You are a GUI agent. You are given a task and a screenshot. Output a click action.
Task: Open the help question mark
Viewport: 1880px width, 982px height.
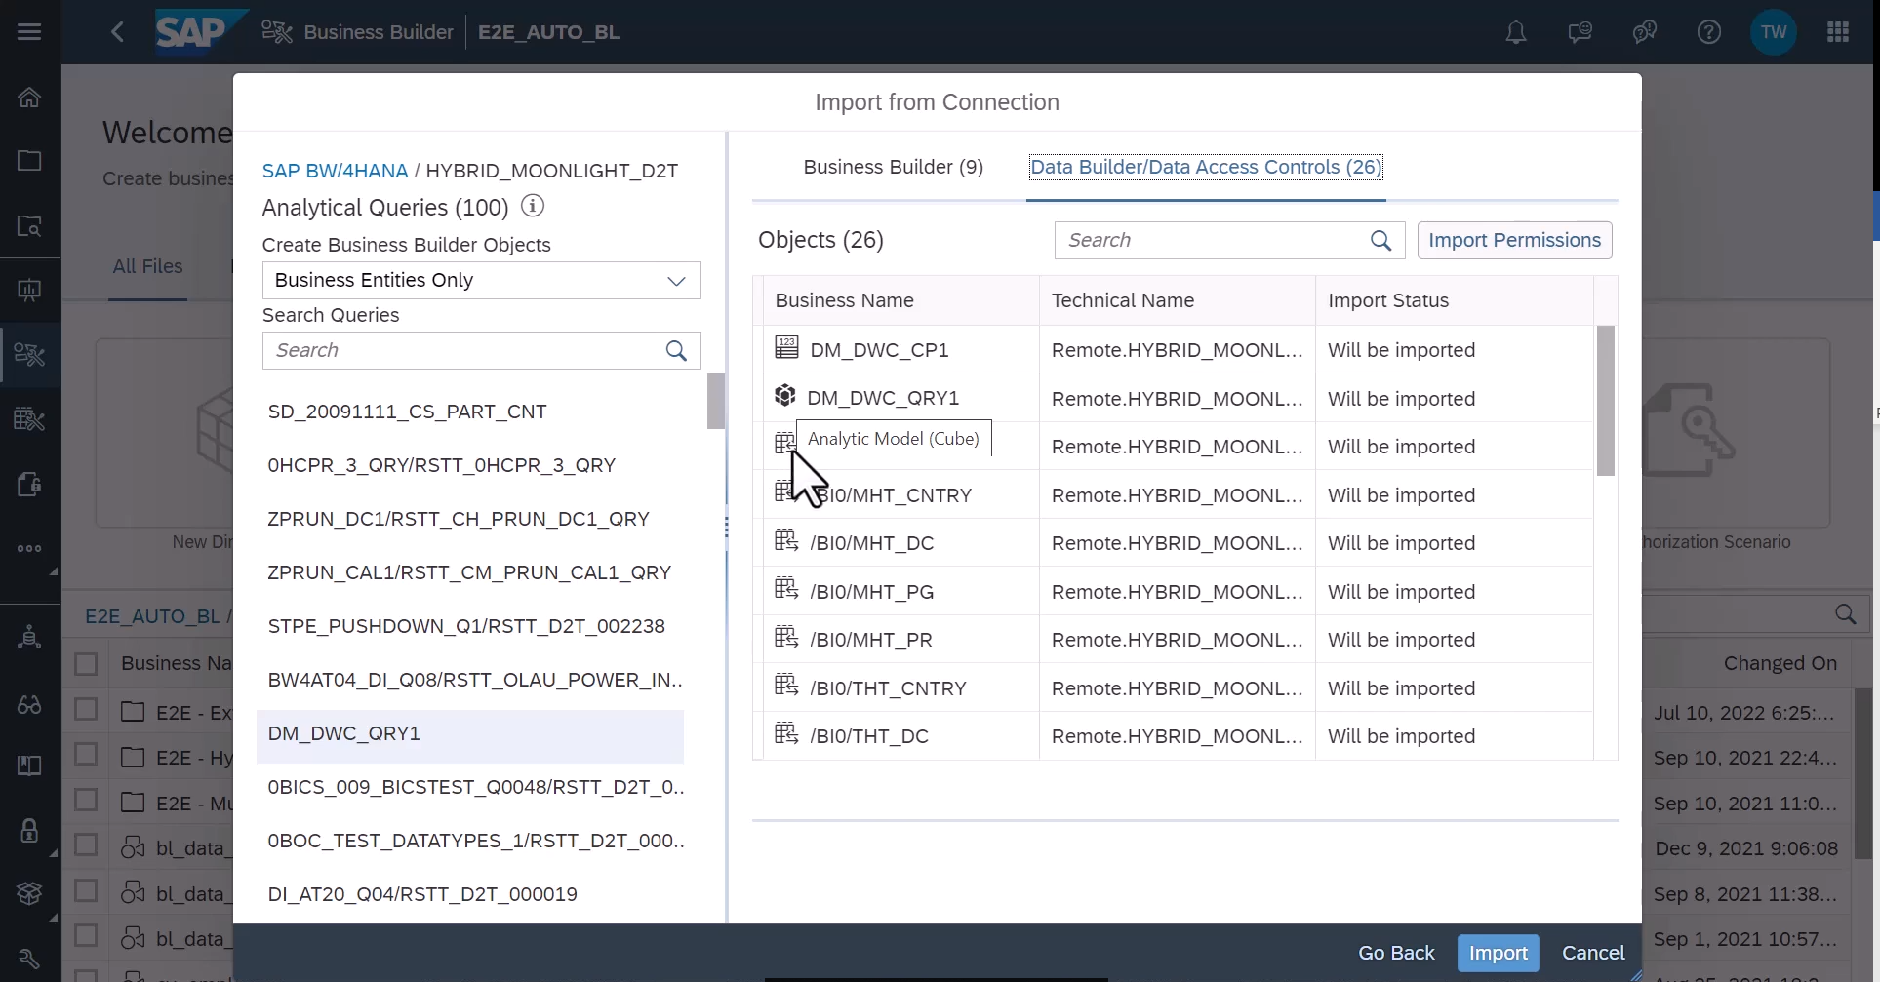pyautogui.click(x=1709, y=32)
